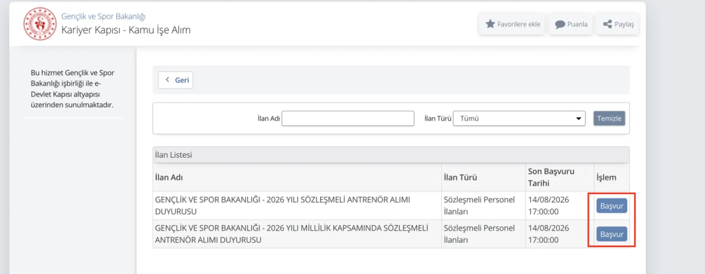Image resolution: width=705 pixels, height=274 pixels.
Task: Select the 2026 YILI SÖZLEŞMELİ ANTRENÖR ALIMI row text
Action: point(282,205)
